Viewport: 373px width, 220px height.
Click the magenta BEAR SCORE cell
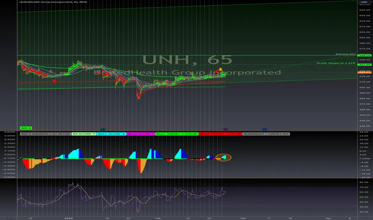click(x=140, y=134)
